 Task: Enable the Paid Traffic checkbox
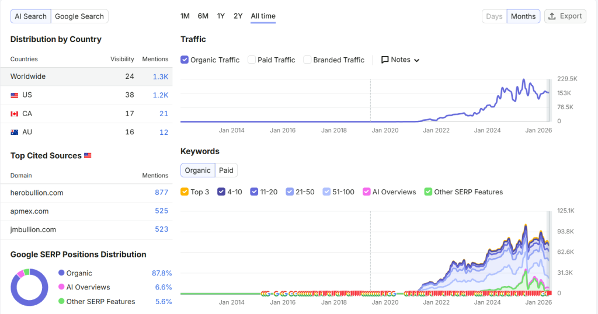pyautogui.click(x=252, y=60)
